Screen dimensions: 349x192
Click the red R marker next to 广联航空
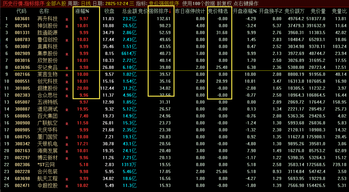click(67, 124)
